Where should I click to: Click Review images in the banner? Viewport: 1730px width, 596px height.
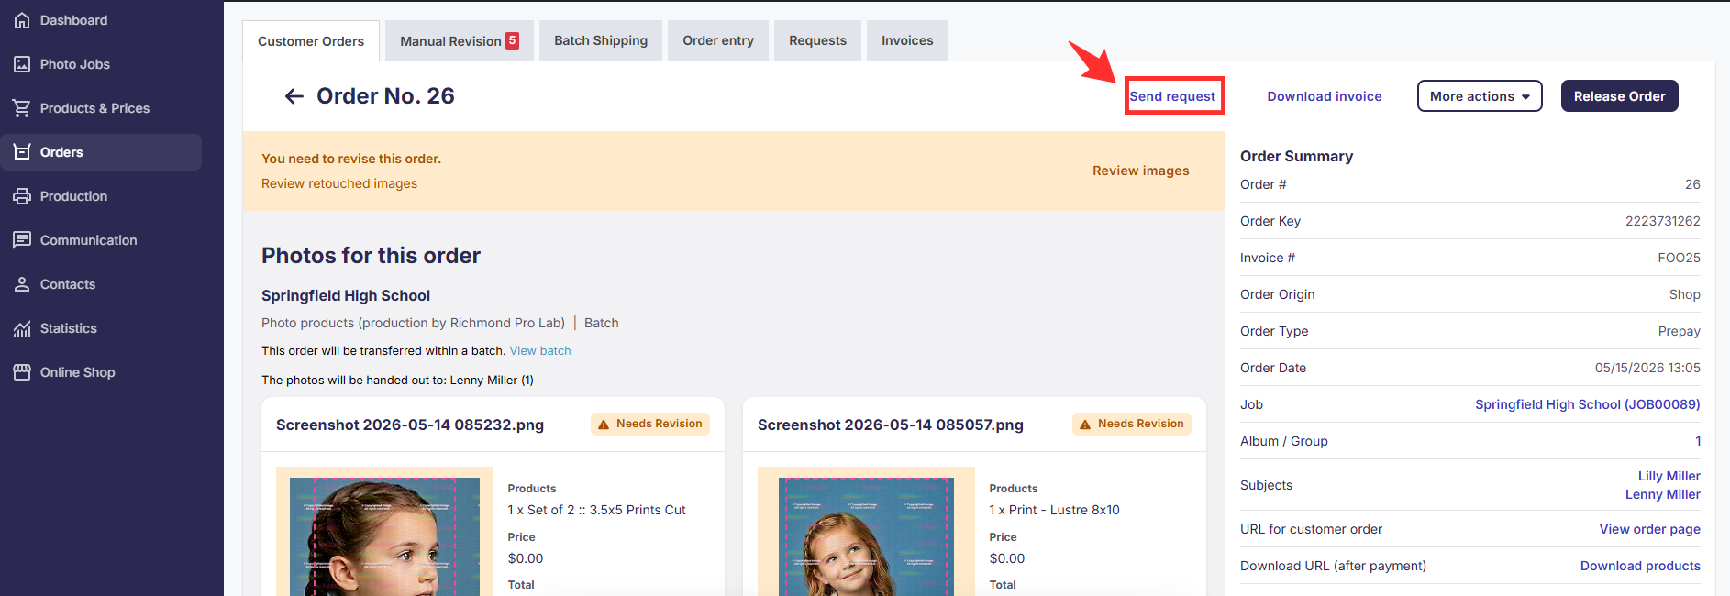coord(1140,171)
